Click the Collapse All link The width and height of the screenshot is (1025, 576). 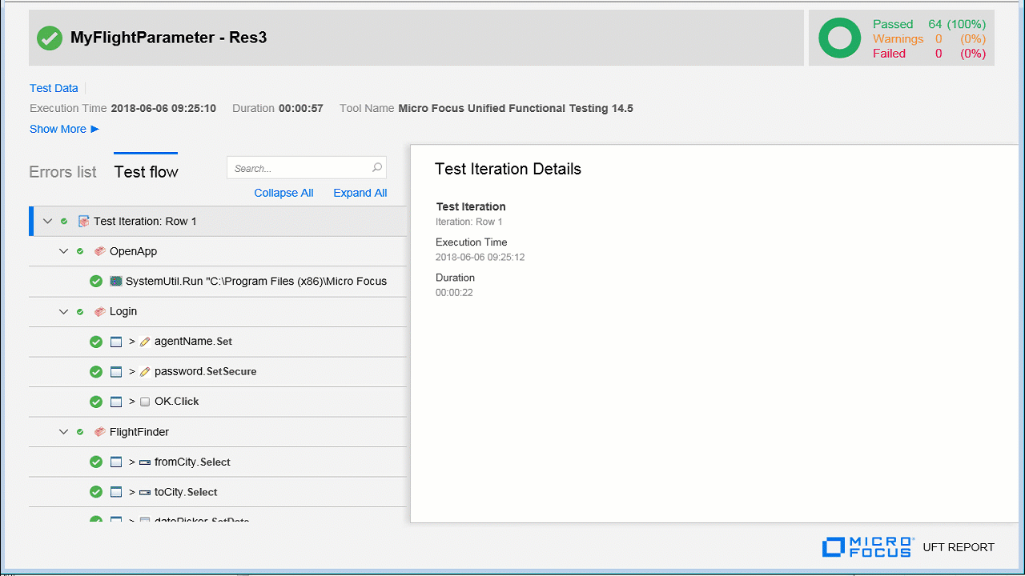pos(283,193)
